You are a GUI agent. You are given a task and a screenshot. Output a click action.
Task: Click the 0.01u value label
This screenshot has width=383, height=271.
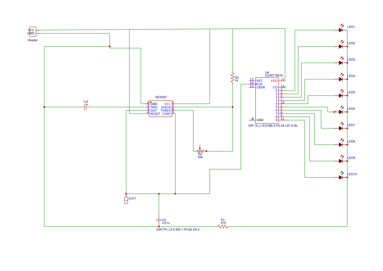click(166, 223)
